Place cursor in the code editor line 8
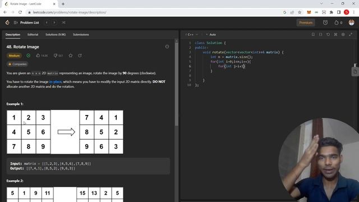The height and width of the screenshot is (202, 359). pos(273,76)
